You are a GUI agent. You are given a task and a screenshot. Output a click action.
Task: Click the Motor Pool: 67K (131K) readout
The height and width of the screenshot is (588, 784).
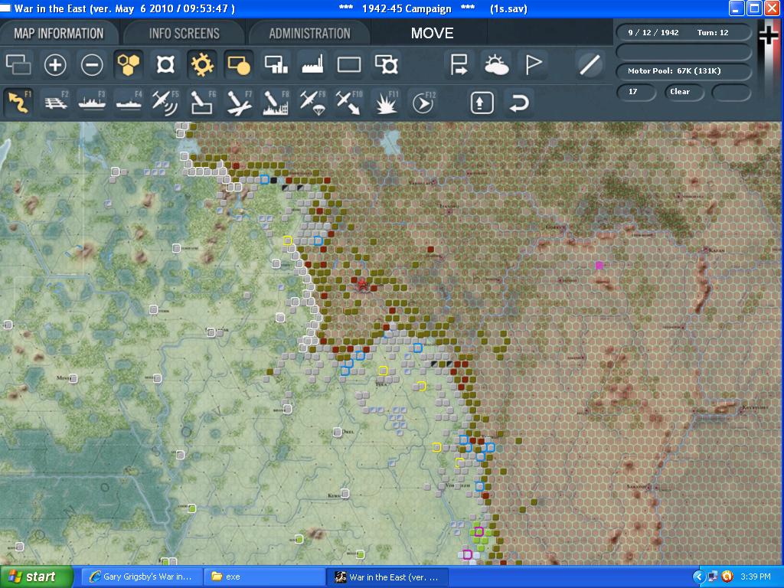pos(684,71)
